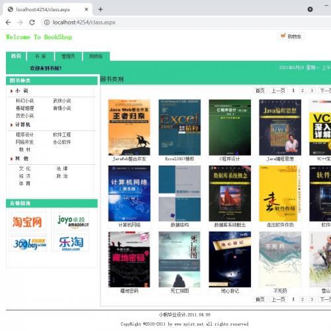This screenshot has height=331, width=331.
Task: Switch to the 书库 navigation tab
Action: point(40,56)
